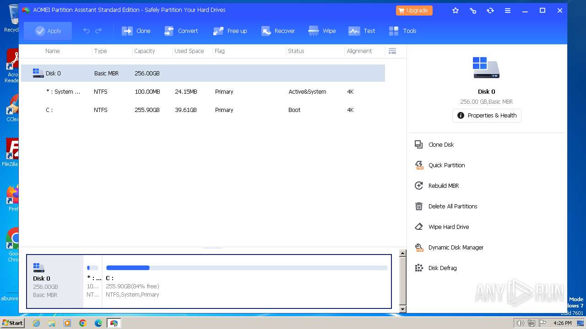Click the Dynamic Disk Manager icon
586x329 pixels.
418,247
